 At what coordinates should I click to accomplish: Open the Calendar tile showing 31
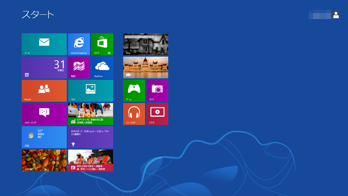point(44,68)
